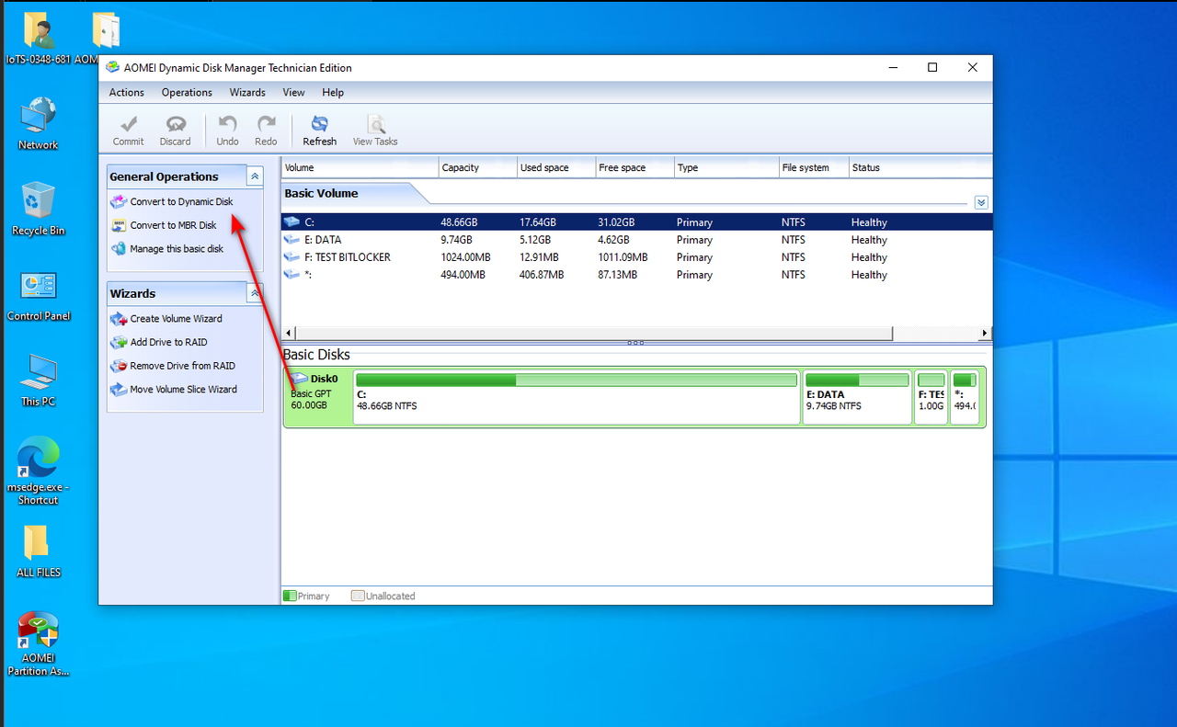Click the scroll left arrow of volume list
Viewport: 1177px width, 727px height.
(288, 333)
